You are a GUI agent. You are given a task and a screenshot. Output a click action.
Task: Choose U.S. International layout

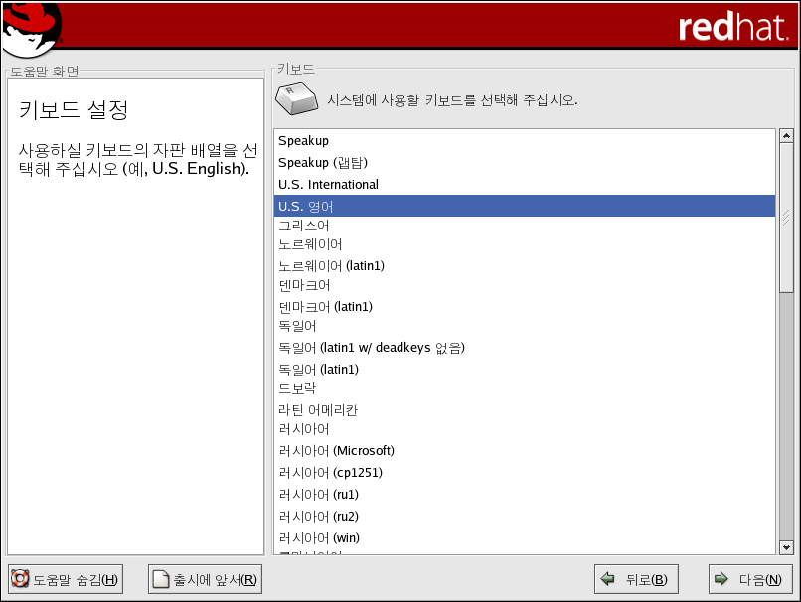(x=328, y=185)
